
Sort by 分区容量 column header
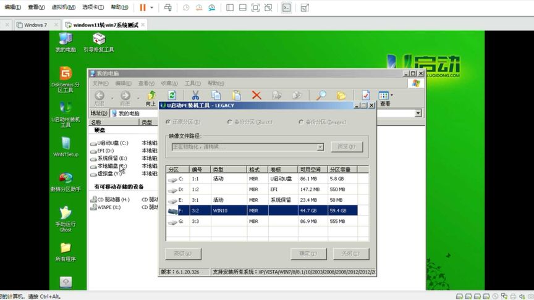click(342, 169)
